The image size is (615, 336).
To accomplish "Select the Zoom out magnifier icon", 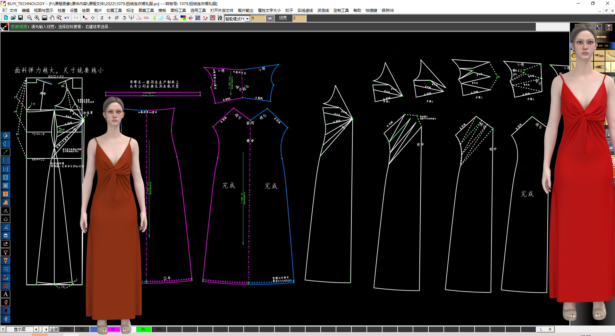I will pyautogui.click(x=29, y=18).
